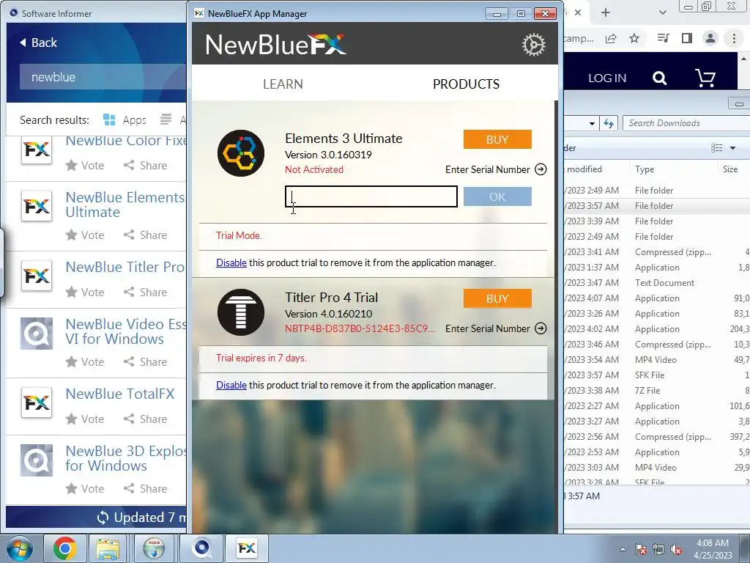Expand Chrome tab search chevron

coord(662,12)
